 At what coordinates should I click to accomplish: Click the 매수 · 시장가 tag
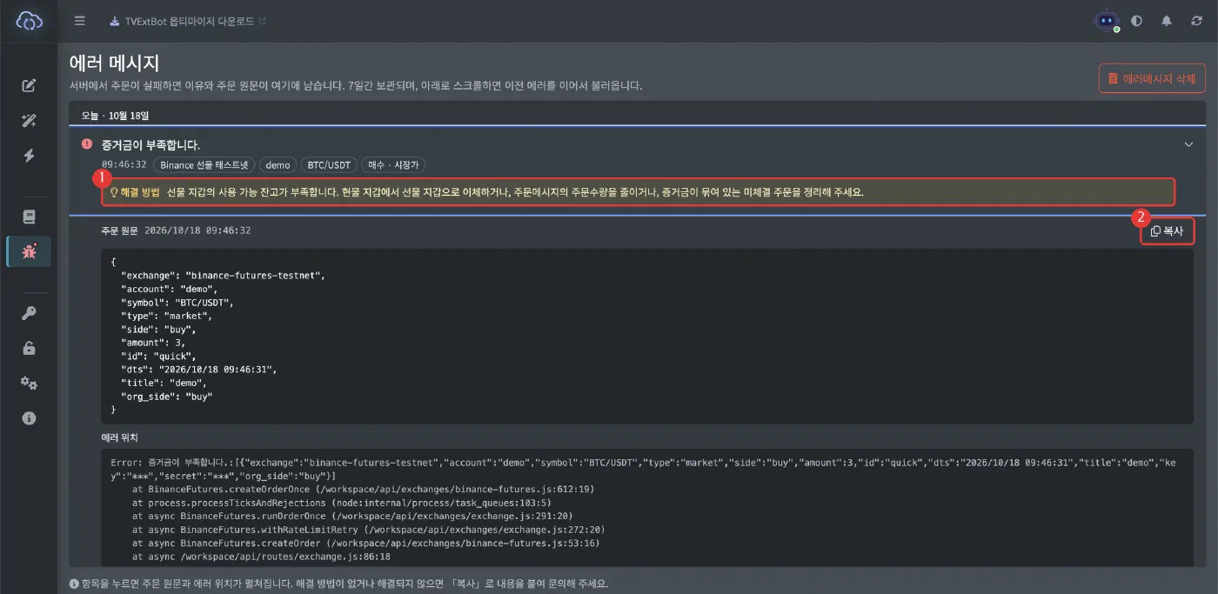393,165
